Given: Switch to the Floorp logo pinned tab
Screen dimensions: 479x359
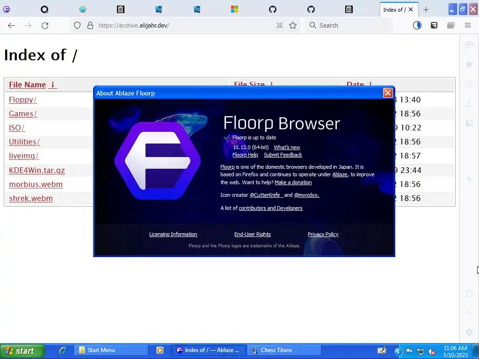Looking at the screenshot, I should pyautogui.click(x=7, y=9).
